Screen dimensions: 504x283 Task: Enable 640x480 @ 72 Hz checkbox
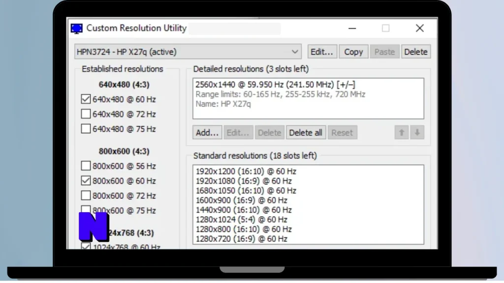[x=86, y=114]
